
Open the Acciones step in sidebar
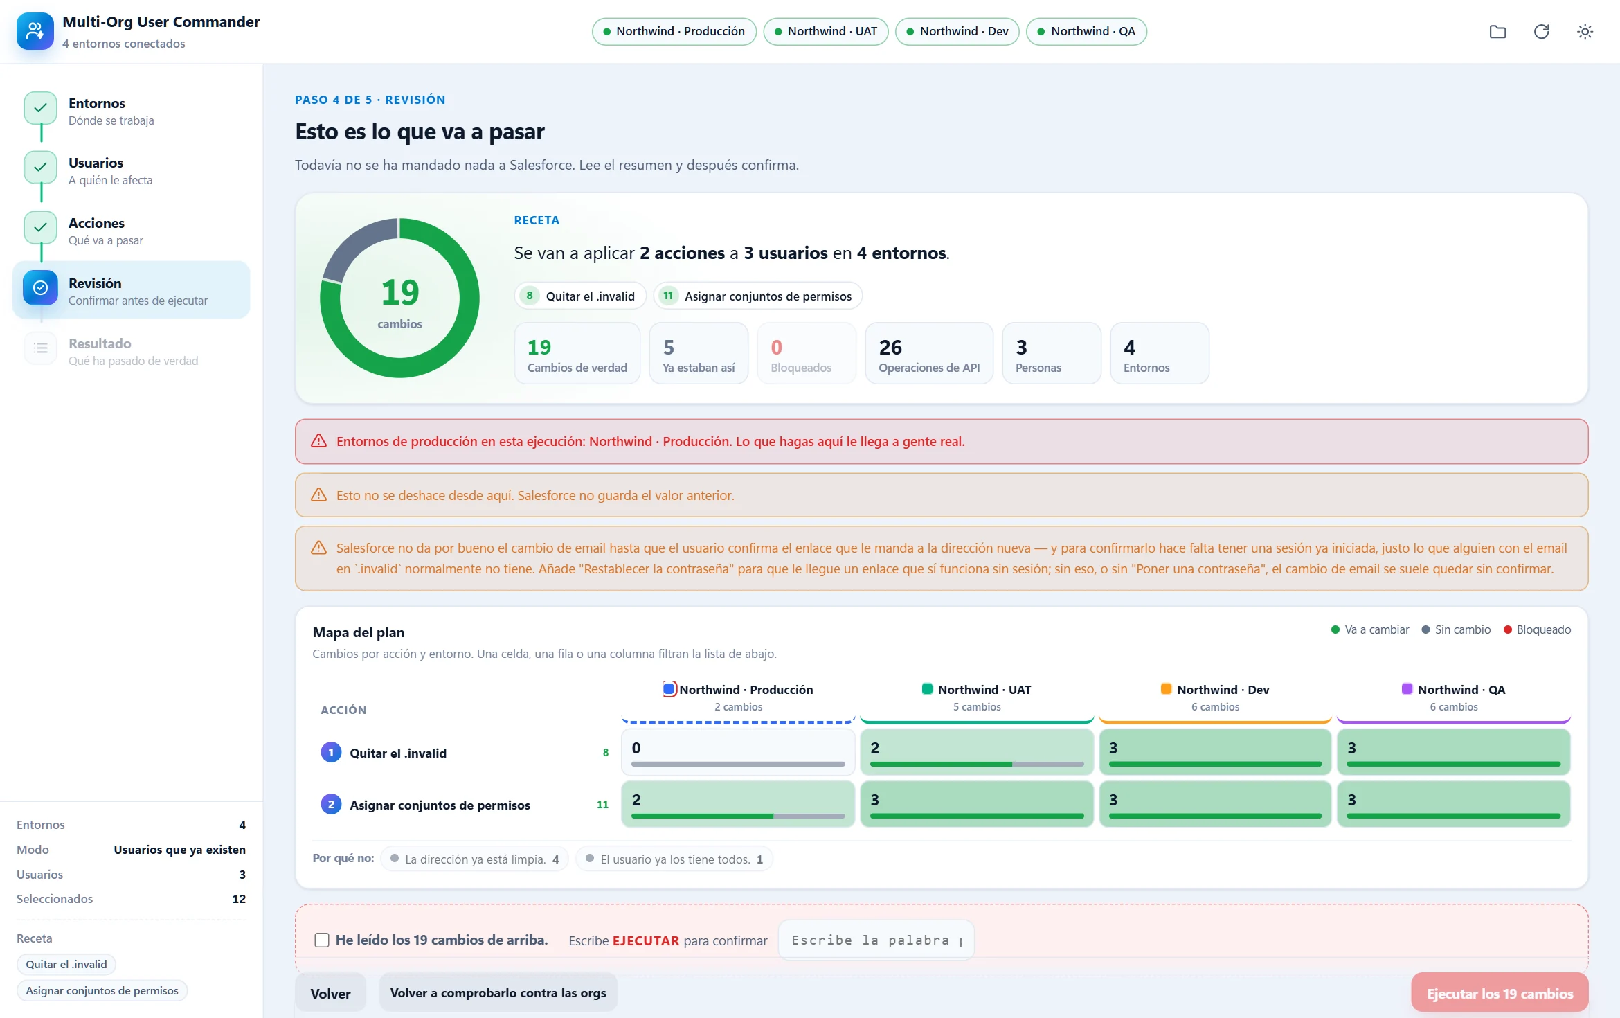(x=132, y=231)
